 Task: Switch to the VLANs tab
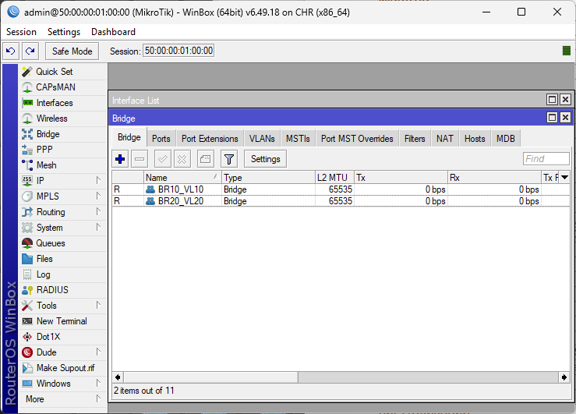[262, 139]
